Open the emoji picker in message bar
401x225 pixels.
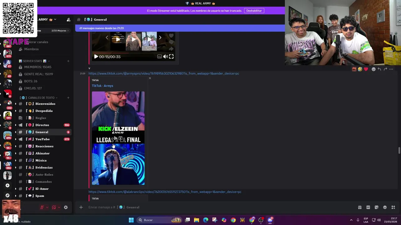(385, 207)
